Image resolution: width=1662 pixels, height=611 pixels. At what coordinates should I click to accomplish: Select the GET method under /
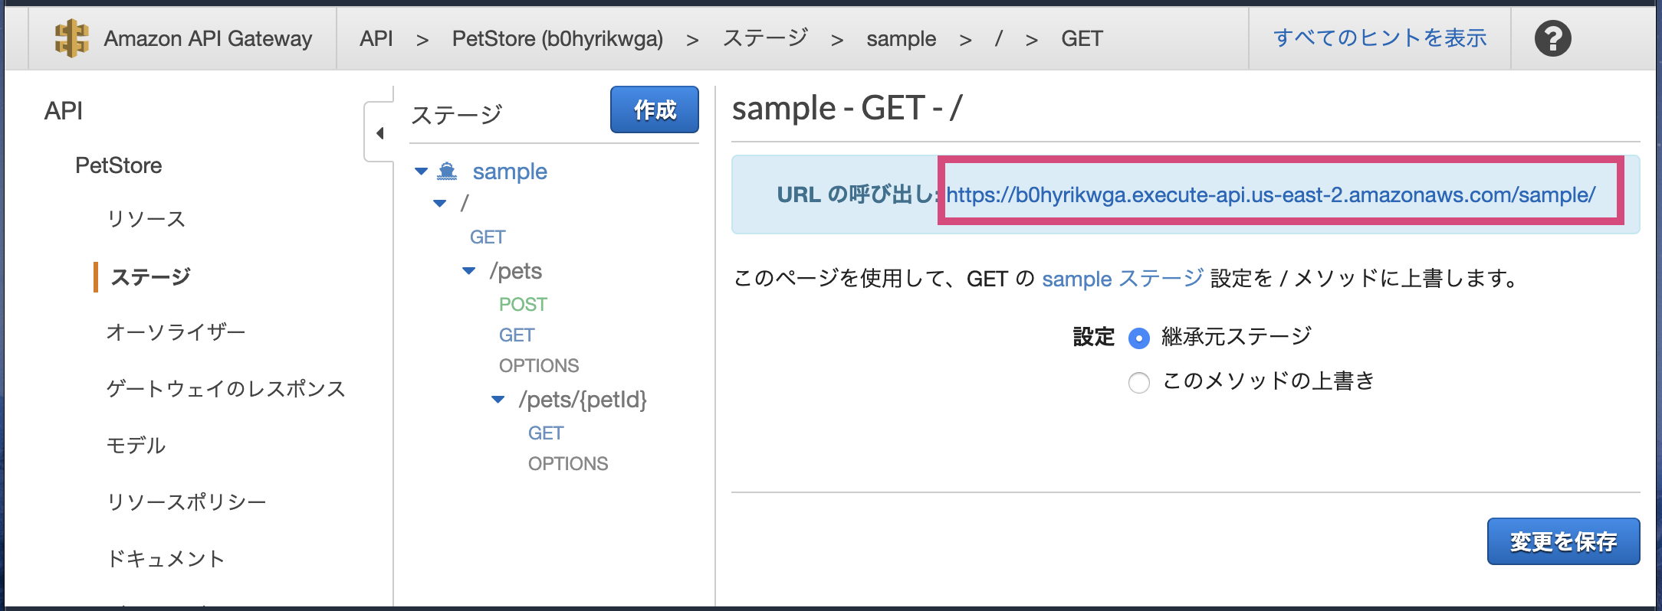488,237
